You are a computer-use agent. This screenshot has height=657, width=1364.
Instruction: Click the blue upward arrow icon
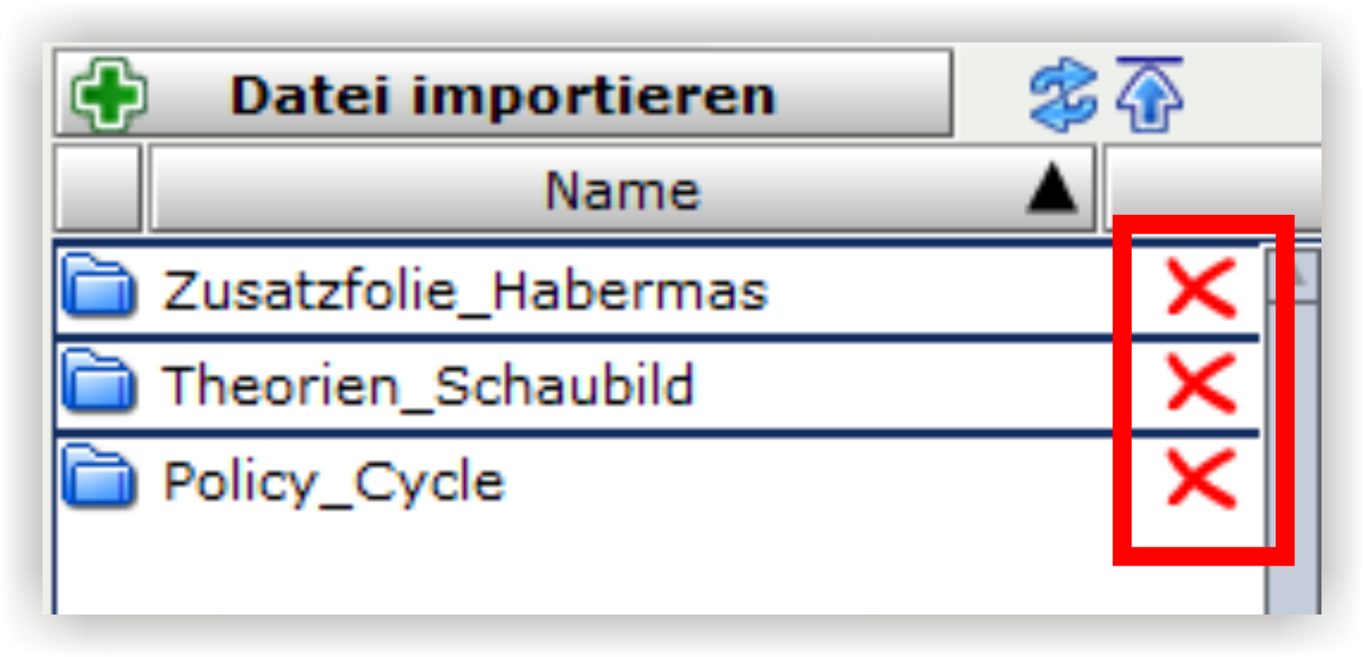1150,94
